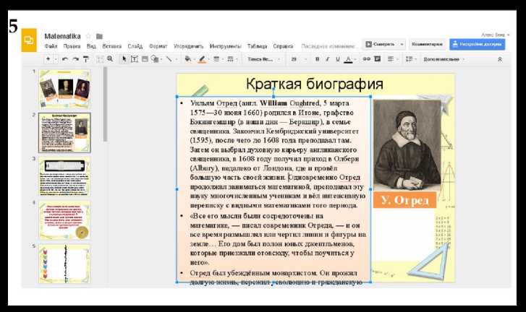
Task: Open the Формат menu
Action: click(158, 45)
